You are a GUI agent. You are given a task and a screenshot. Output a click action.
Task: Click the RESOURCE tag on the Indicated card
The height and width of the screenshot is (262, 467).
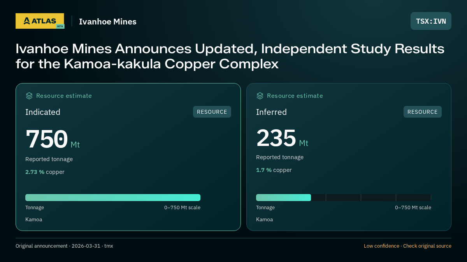click(212, 112)
